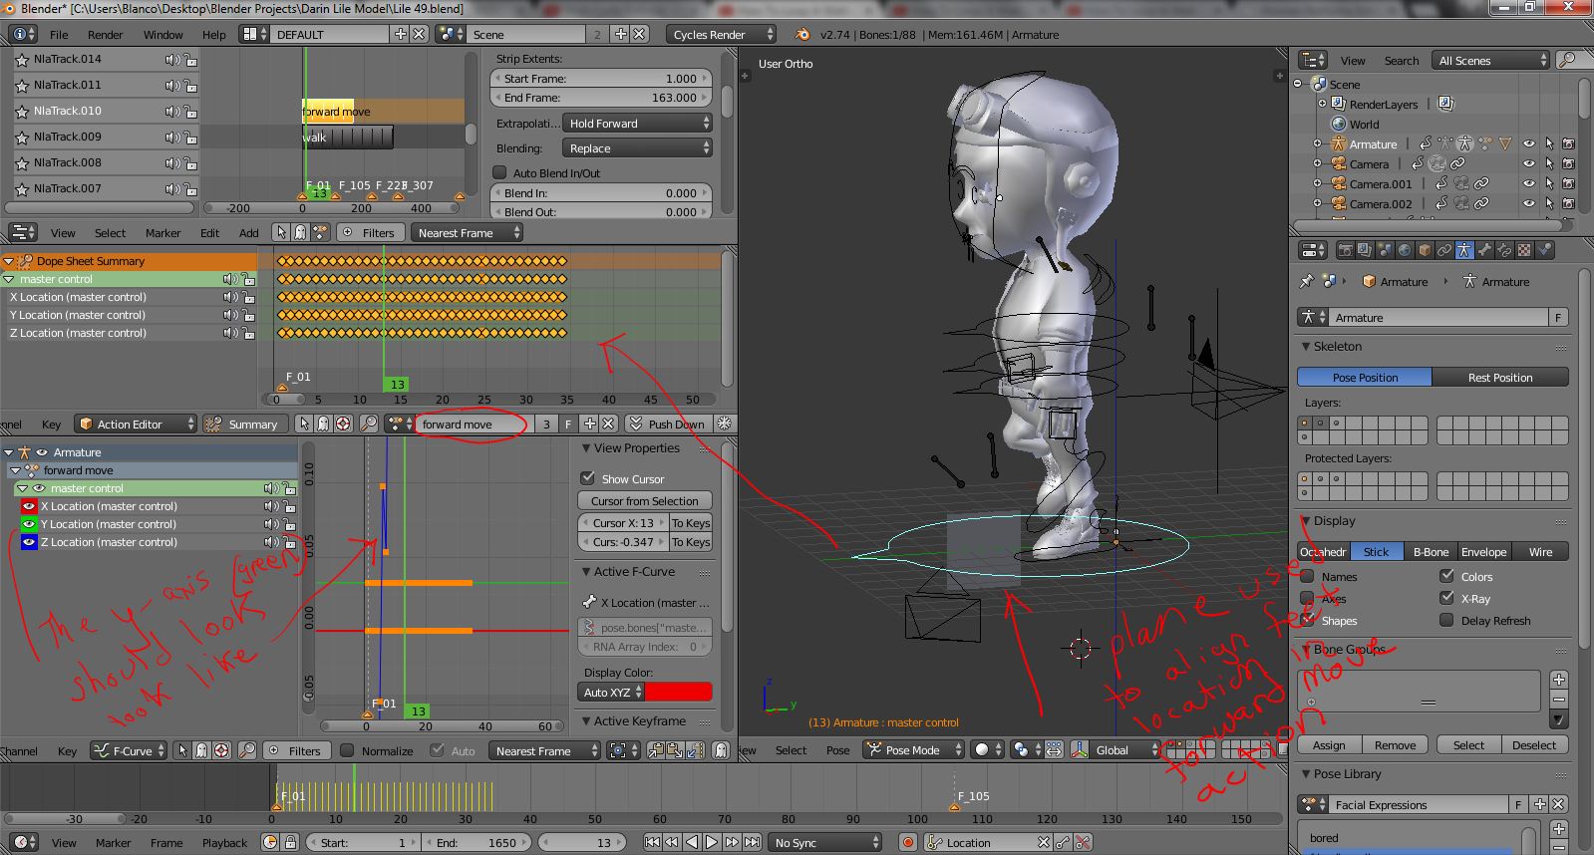This screenshot has width=1594, height=855.
Task: Click the Start Frame value field
Action: pyautogui.click(x=601, y=79)
